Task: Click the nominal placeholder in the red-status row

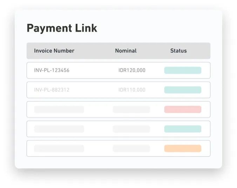Action: pos(131,109)
